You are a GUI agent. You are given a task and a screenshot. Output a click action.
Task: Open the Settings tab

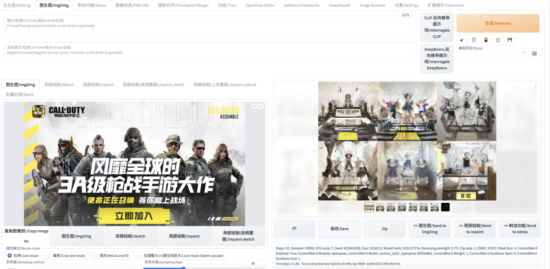tap(406, 5)
